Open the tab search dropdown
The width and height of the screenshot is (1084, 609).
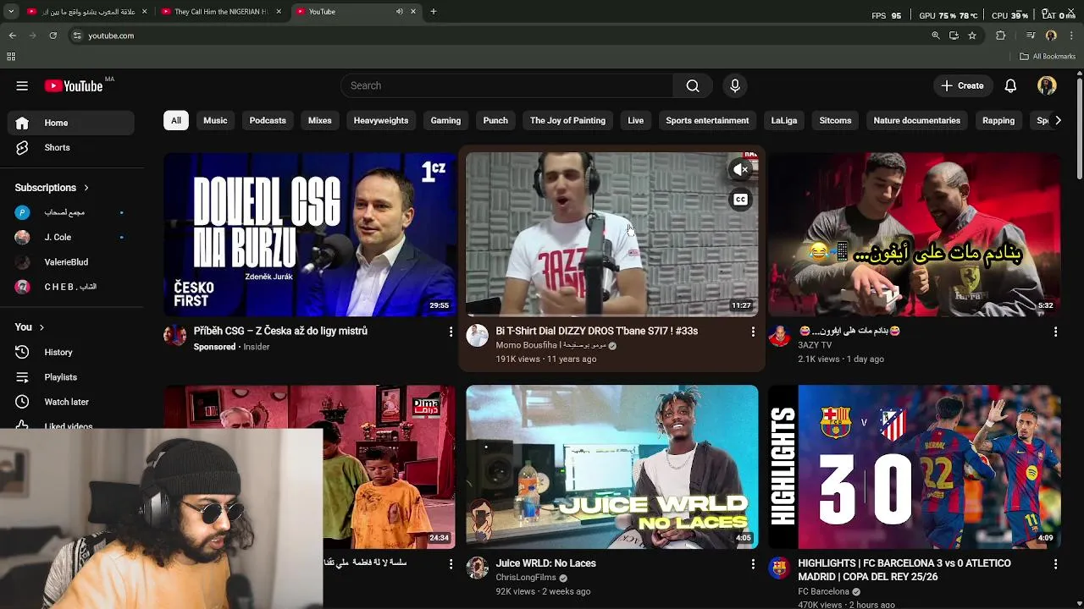point(11,12)
